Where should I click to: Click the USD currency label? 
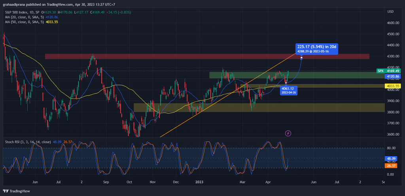(x=390, y=11)
